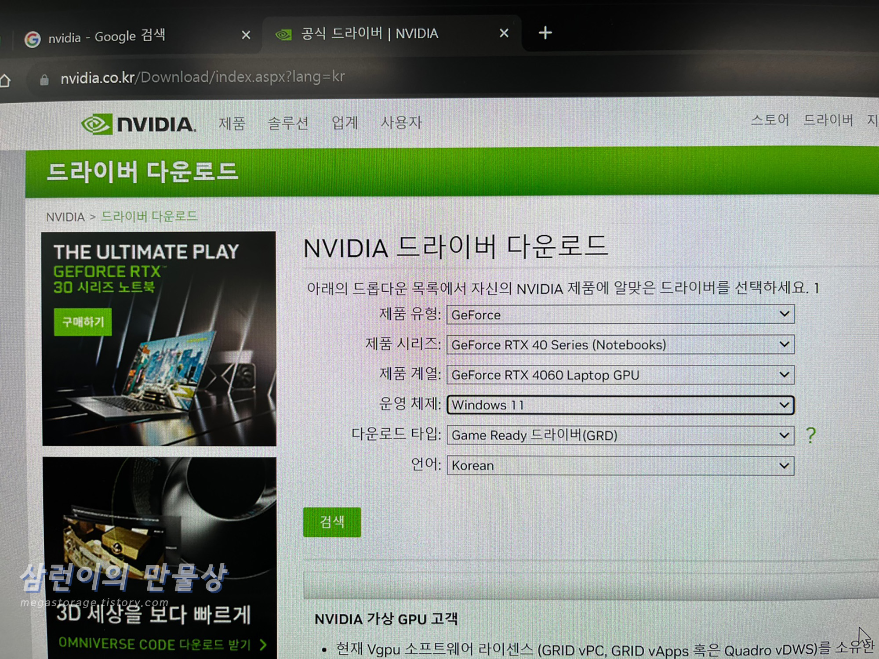
Task: Close the NVIDIA driver page tab
Action: 504,33
